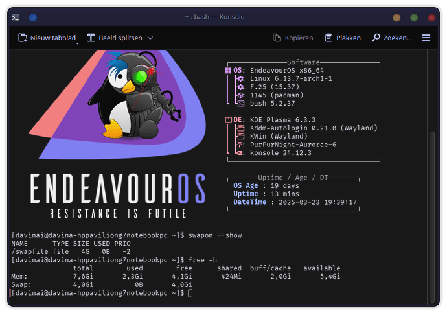Click the Konsole terminal icon in title bar

[x=16, y=17]
